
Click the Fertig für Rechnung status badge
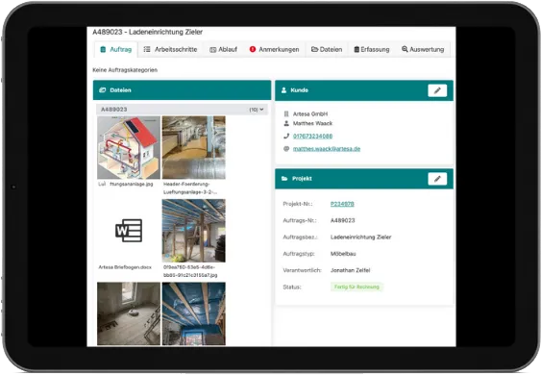pos(357,287)
